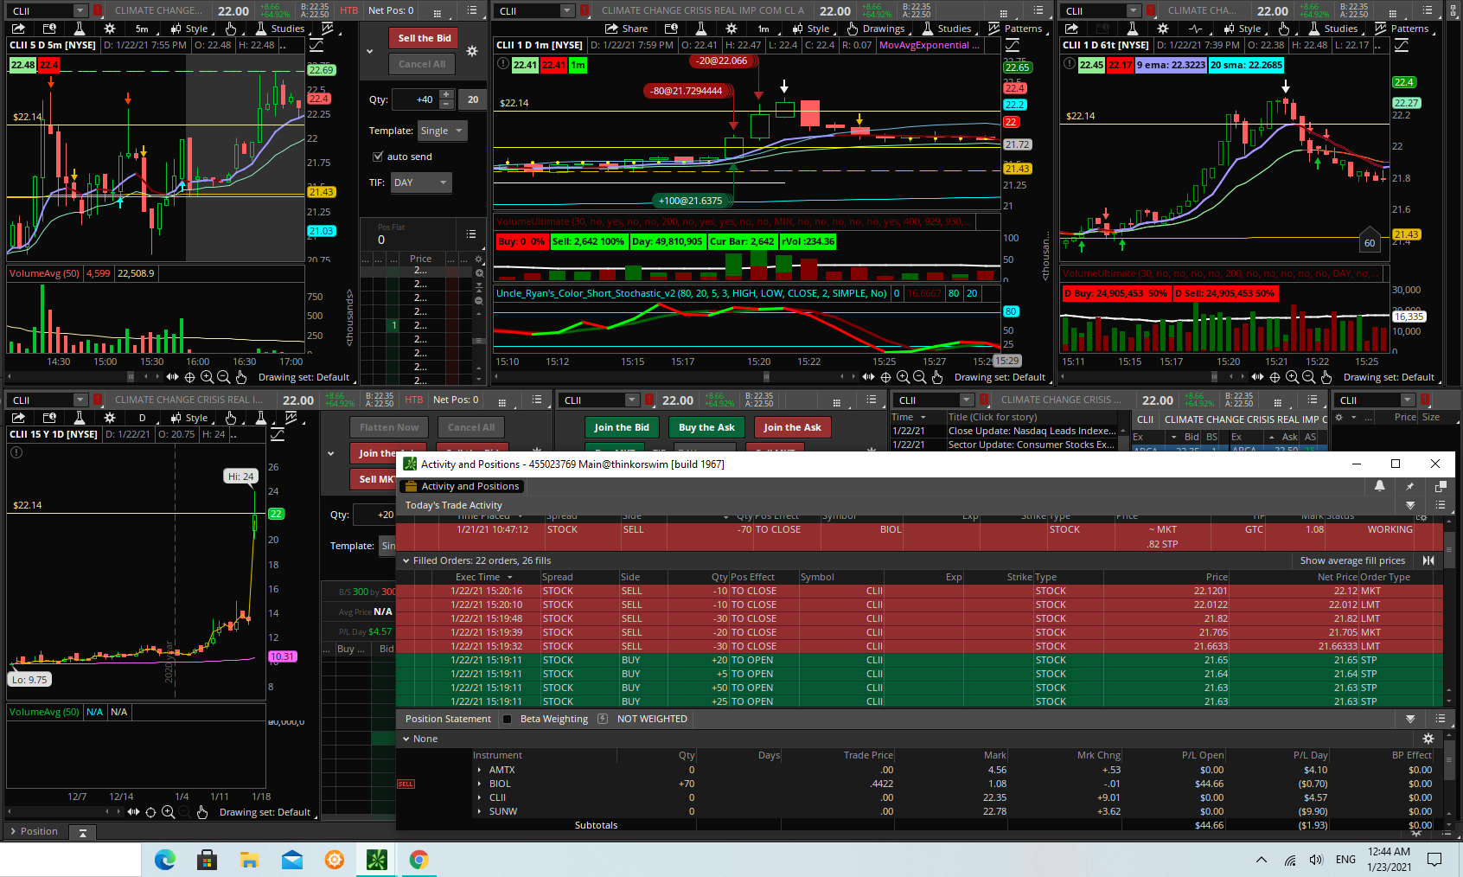The image size is (1463, 877).
Task: Click zoom-in magnifier below the 5m chart
Action: point(207,377)
